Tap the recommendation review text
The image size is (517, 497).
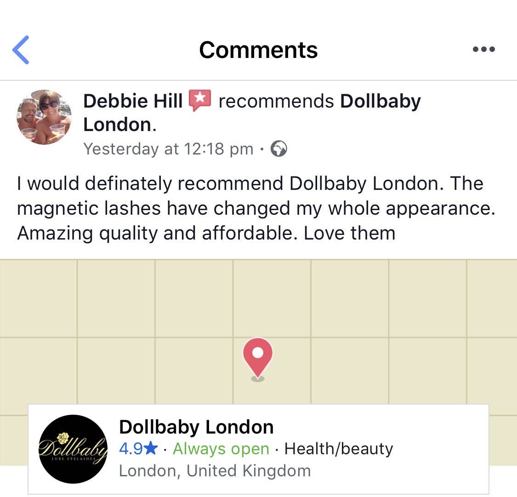pos(256,208)
